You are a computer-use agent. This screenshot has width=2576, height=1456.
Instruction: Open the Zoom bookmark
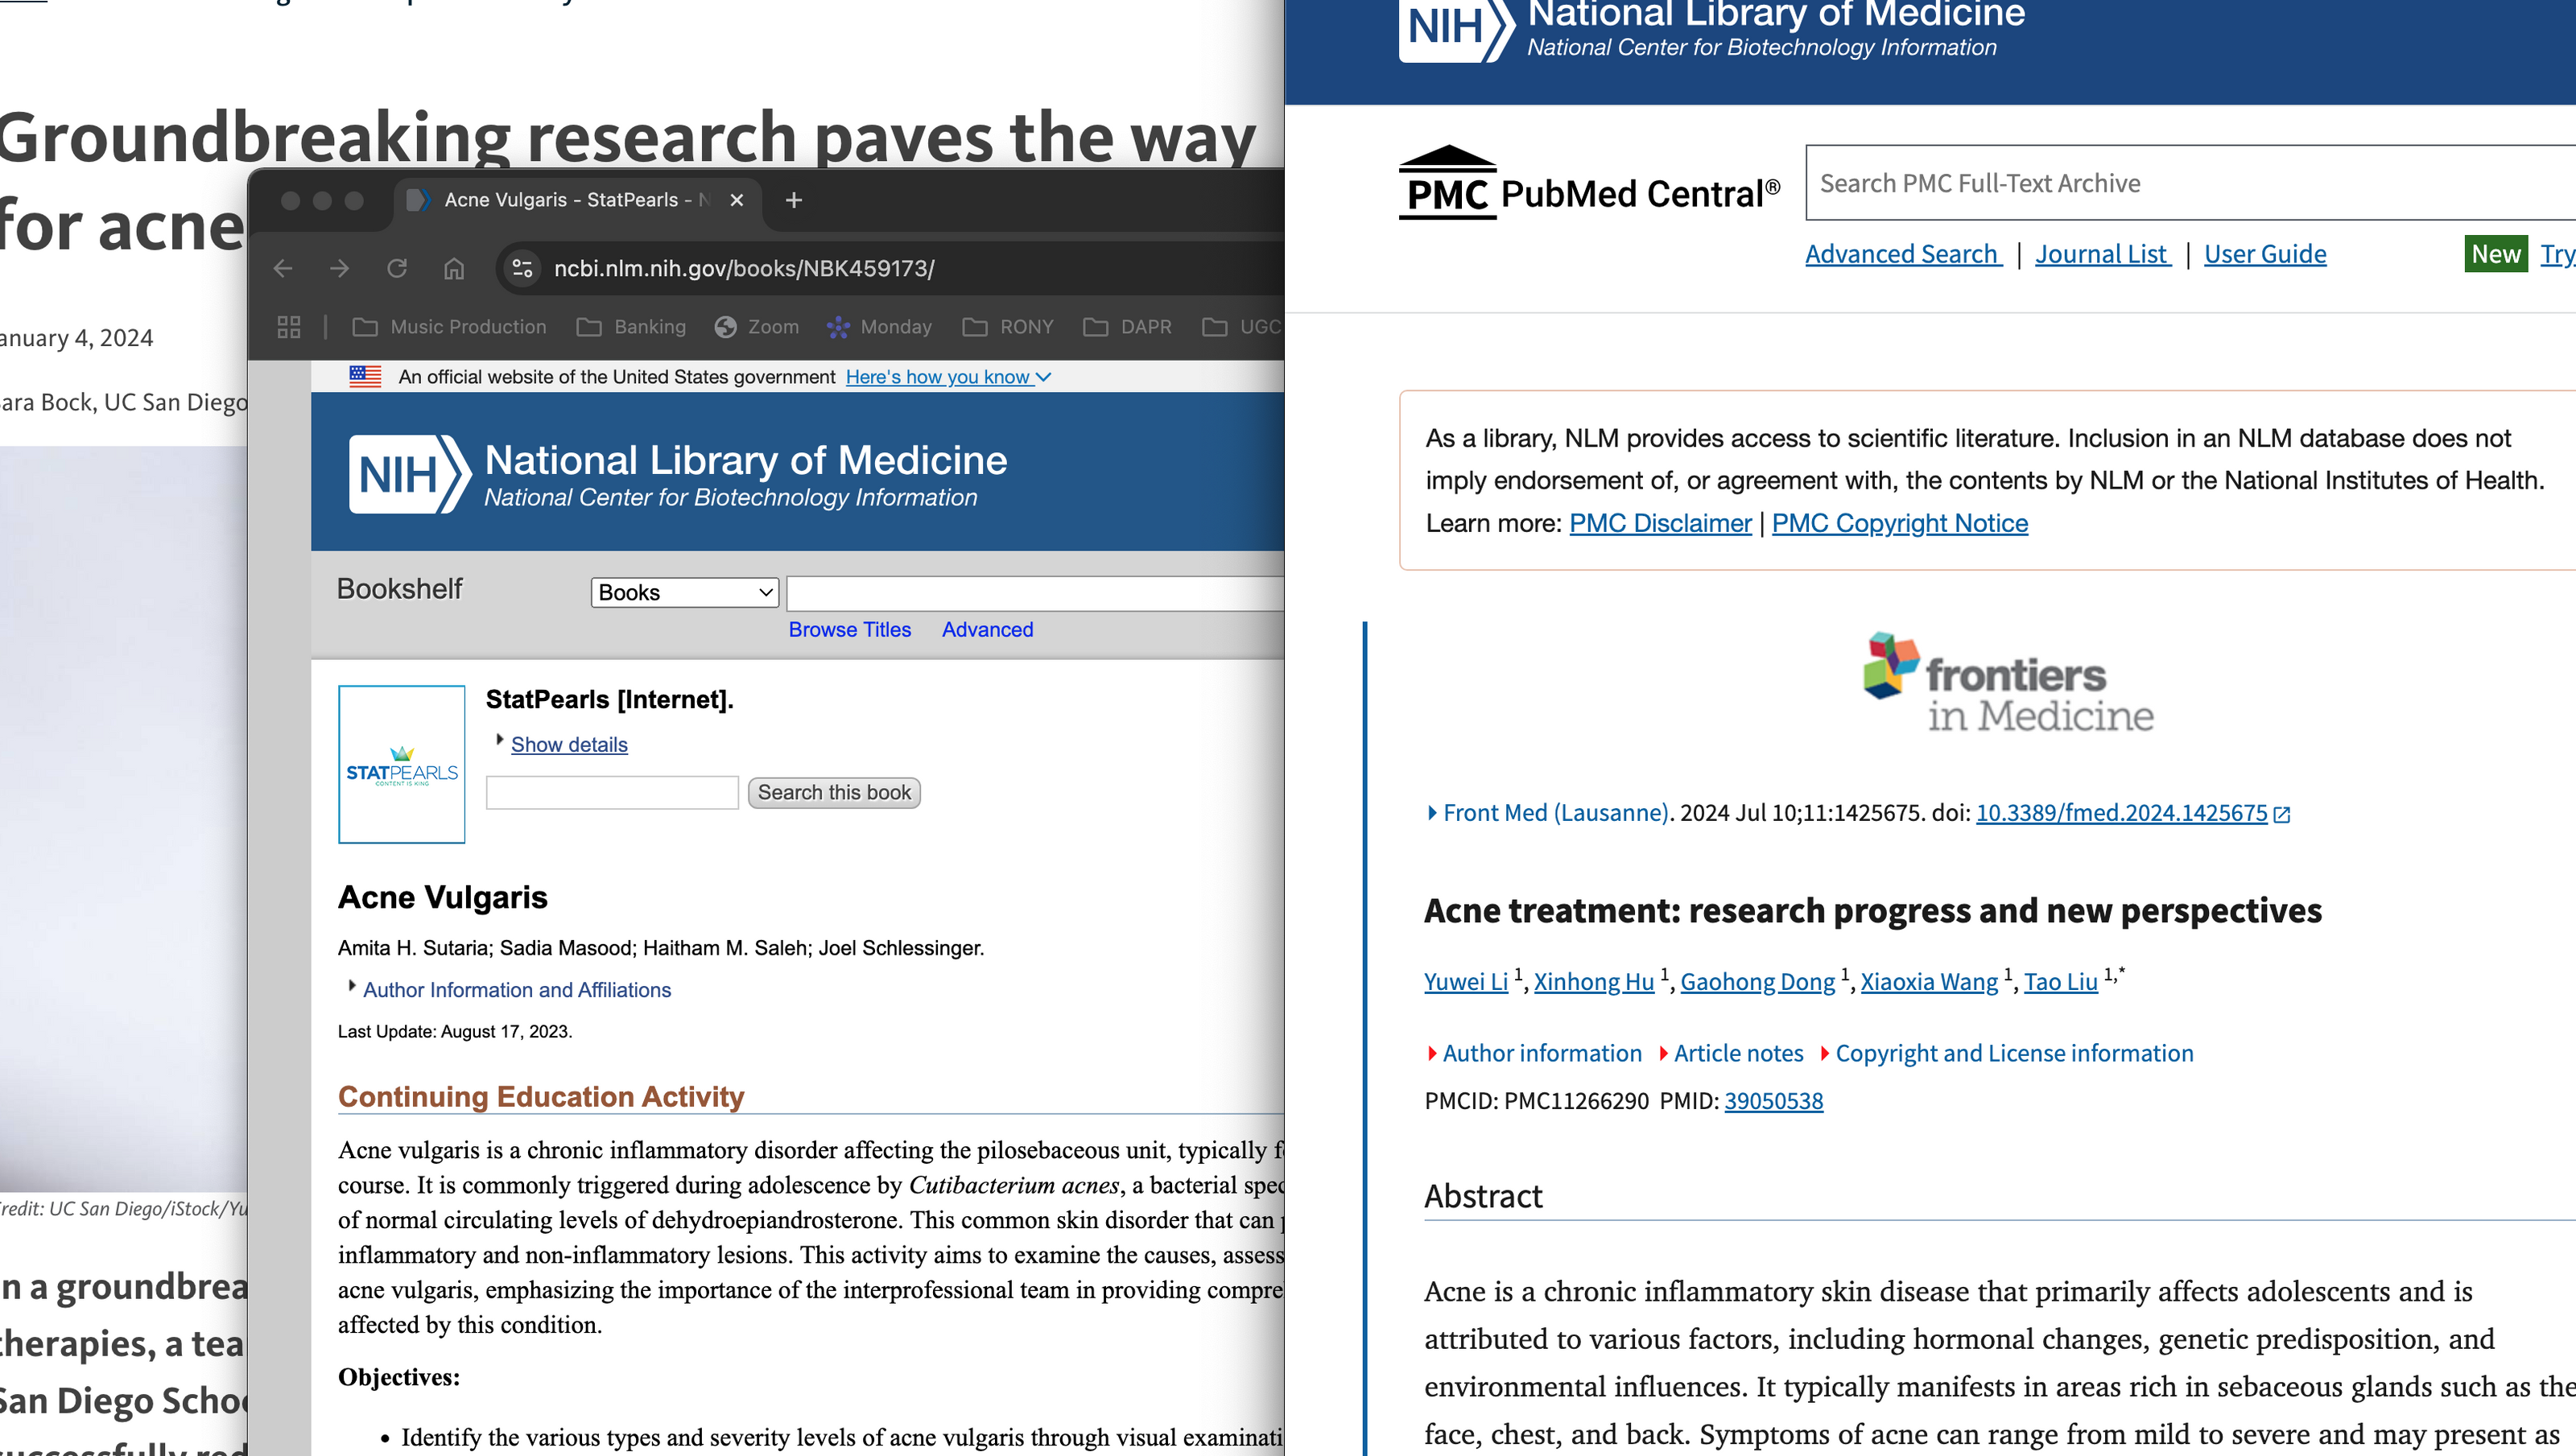pos(757,327)
